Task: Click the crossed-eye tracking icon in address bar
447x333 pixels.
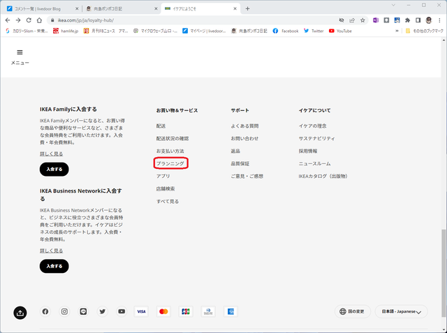Action: (x=342, y=20)
